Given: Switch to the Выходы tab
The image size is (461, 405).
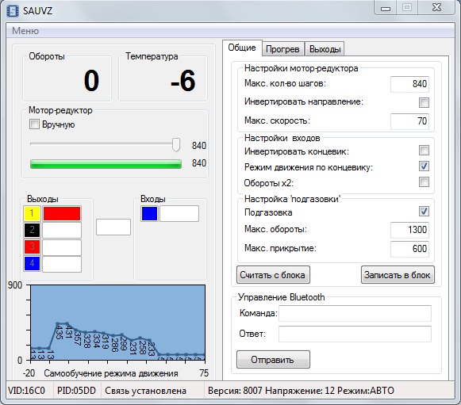Looking at the screenshot, I should tap(325, 49).
